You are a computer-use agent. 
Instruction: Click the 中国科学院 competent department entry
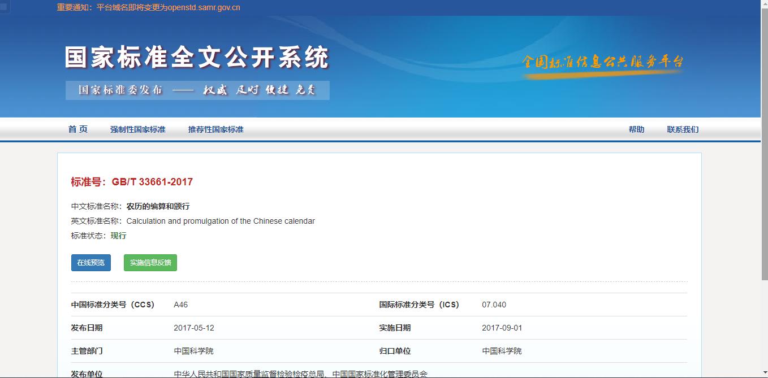click(x=194, y=350)
